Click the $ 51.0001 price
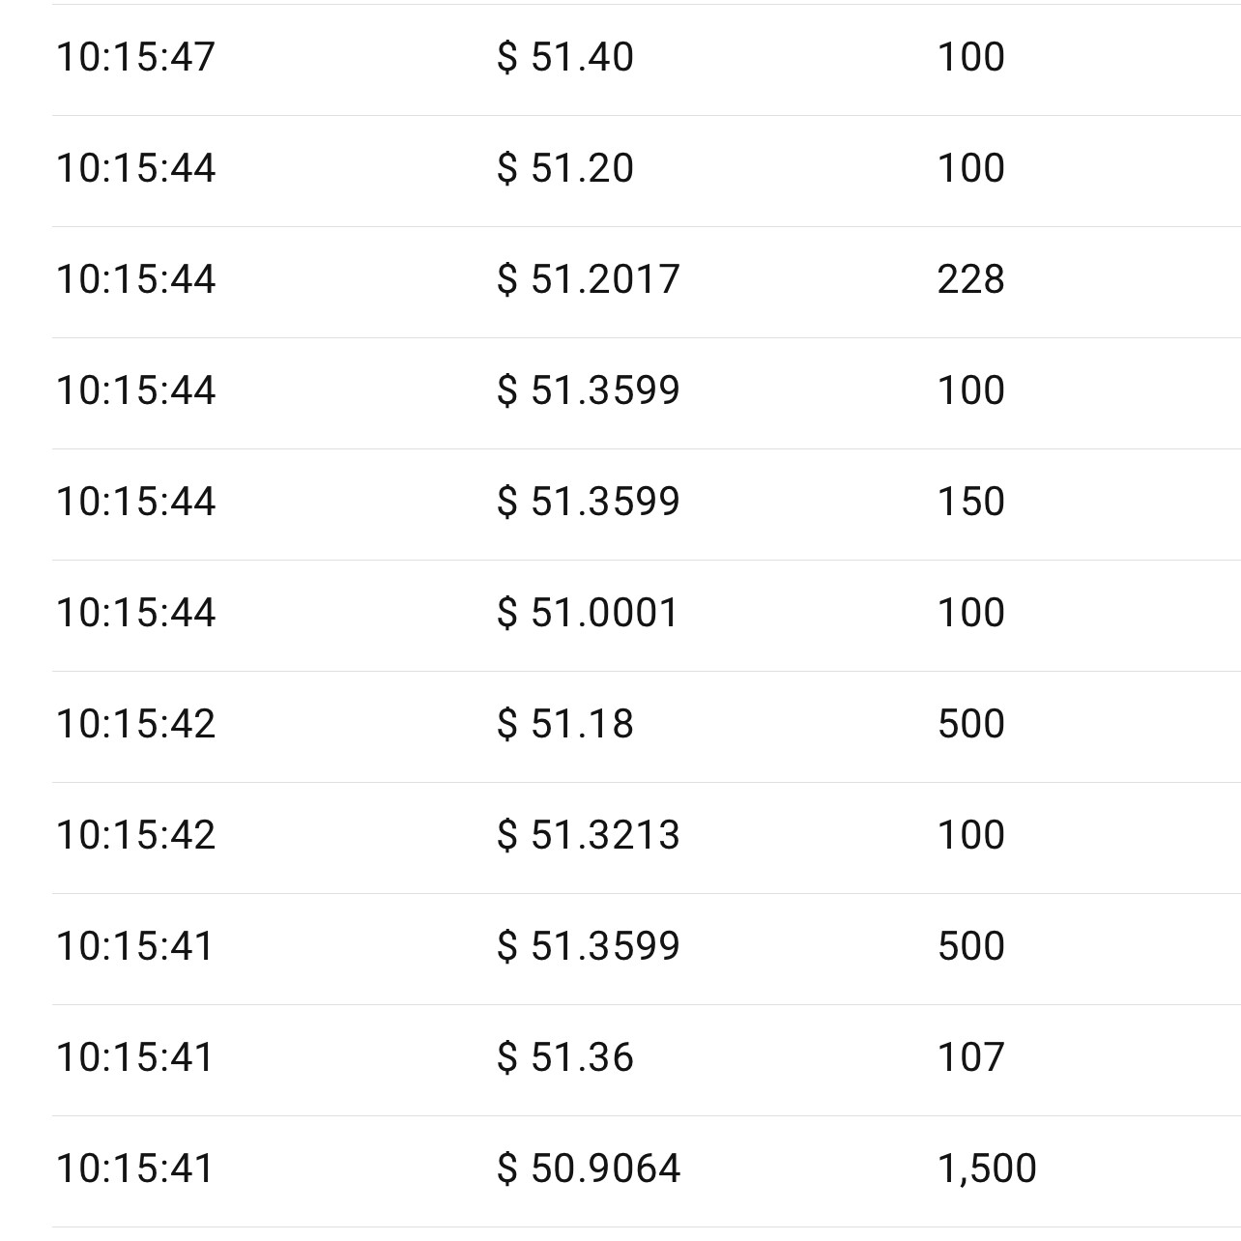Viewport: 1241px width, 1241px height. click(x=589, y=613)
